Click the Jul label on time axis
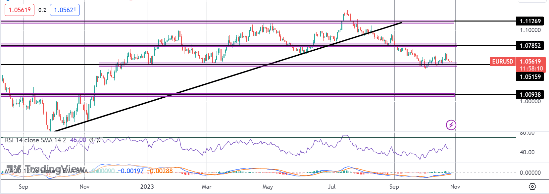The image size is (549, 194). coord(332,187)
